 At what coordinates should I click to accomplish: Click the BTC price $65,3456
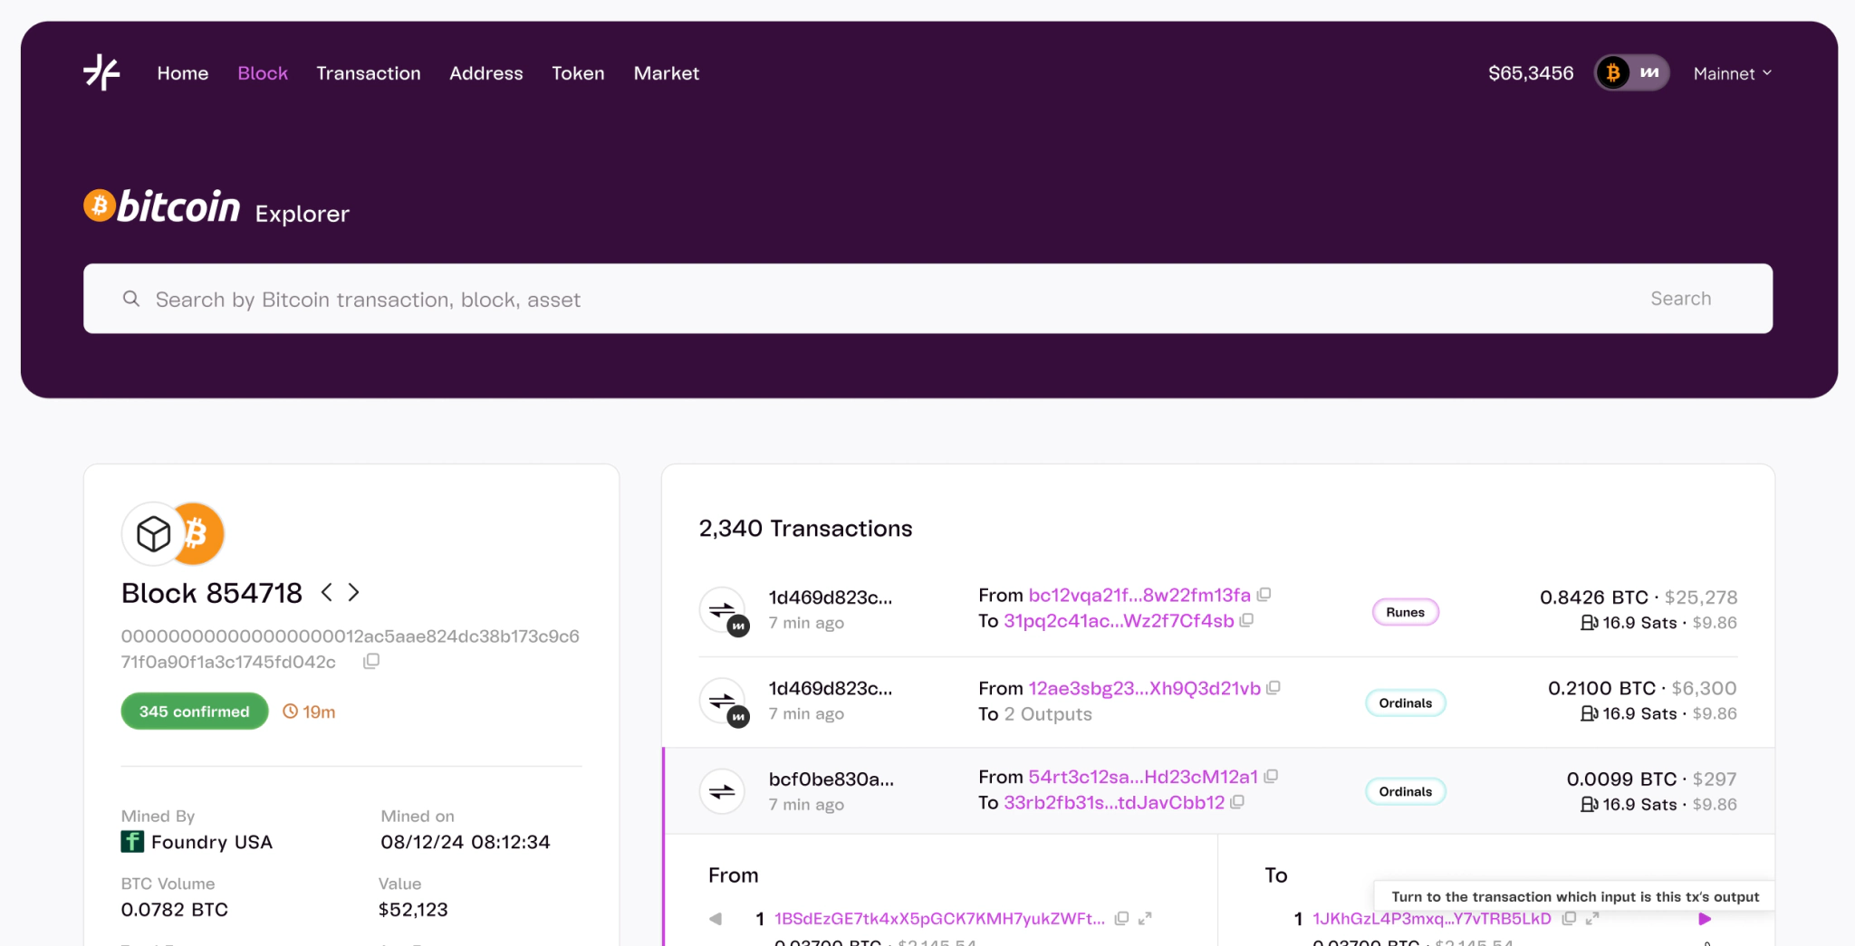[1531, 73]
